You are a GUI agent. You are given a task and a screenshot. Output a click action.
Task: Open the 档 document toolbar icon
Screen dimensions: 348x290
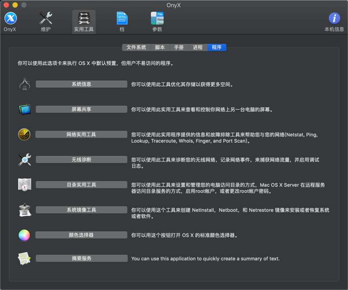[x=122, y=22]
